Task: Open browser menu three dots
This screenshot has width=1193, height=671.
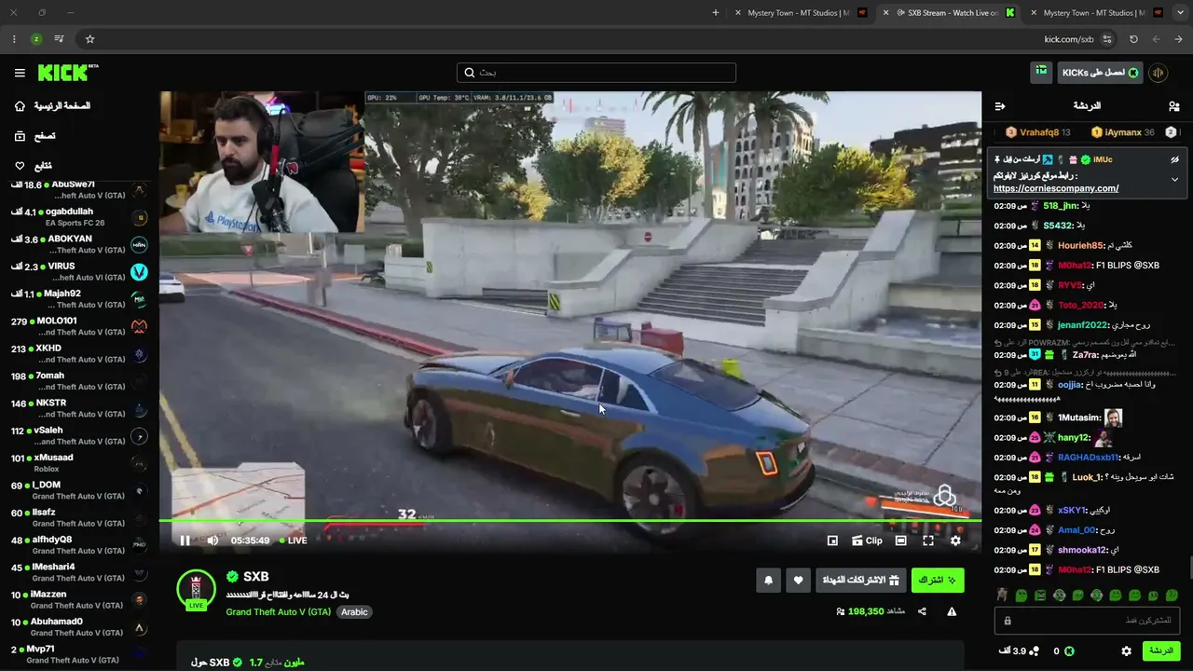Action: click(14, 39)
